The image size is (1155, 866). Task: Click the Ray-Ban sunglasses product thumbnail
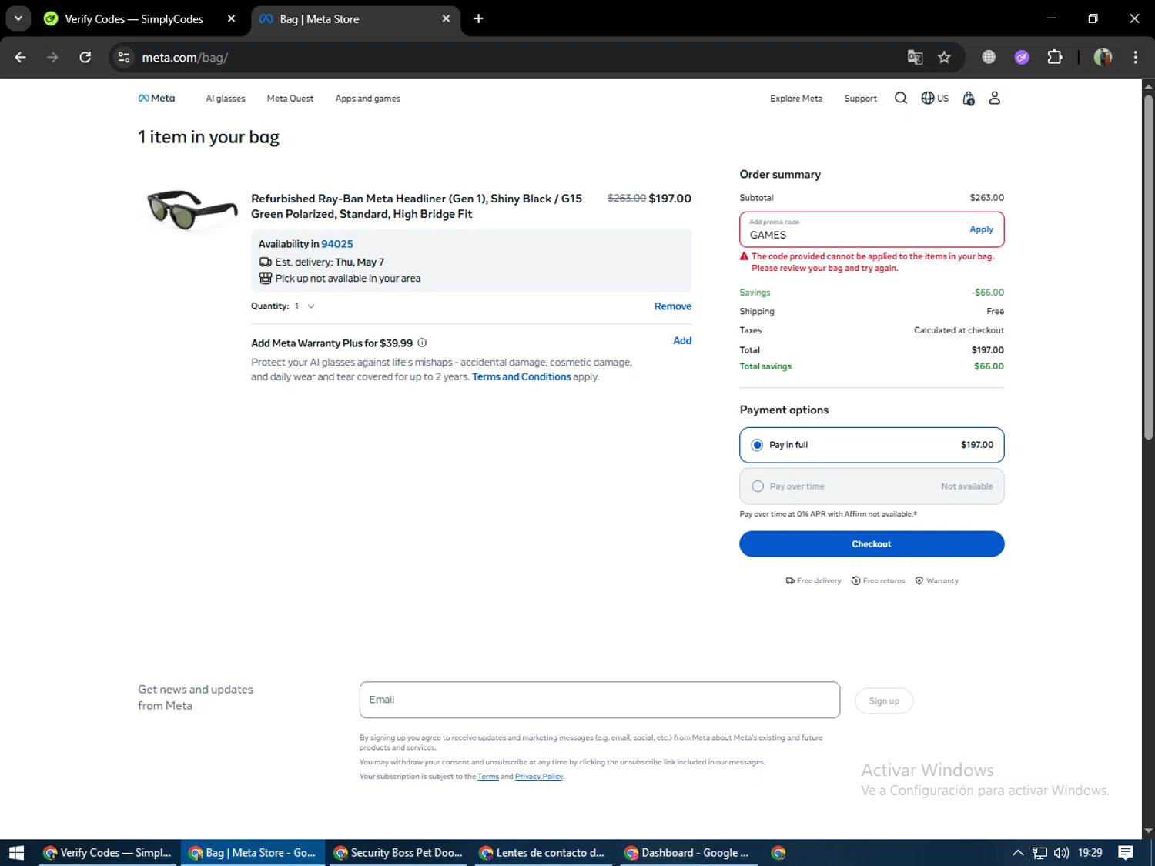tap(192, 209)
